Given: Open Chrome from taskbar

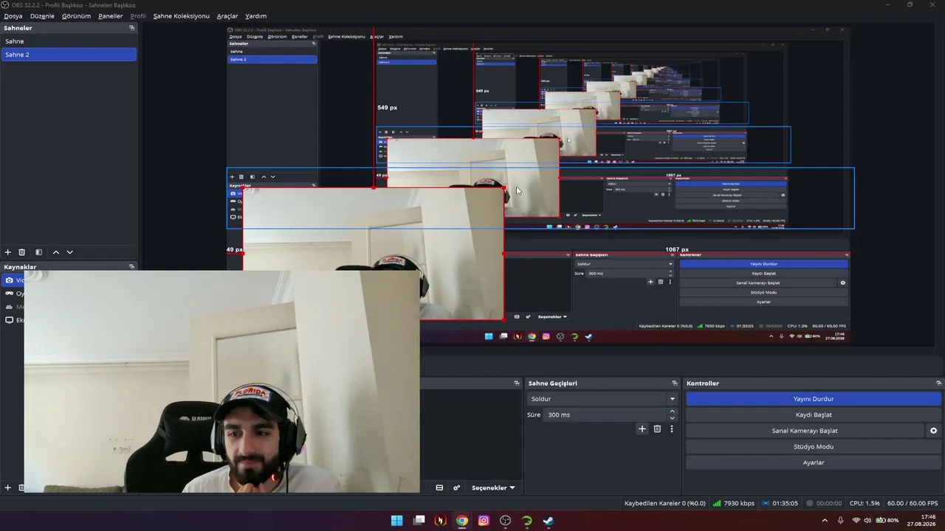Looking at the screenshot, I should click(x=462, y=521).
